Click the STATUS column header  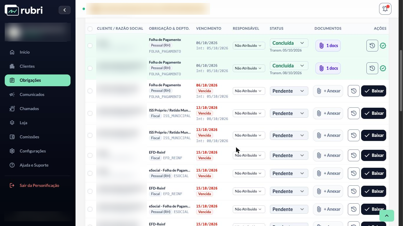coord(276,29)
